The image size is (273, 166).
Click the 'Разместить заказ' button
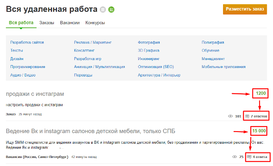(x=245, y=9)
